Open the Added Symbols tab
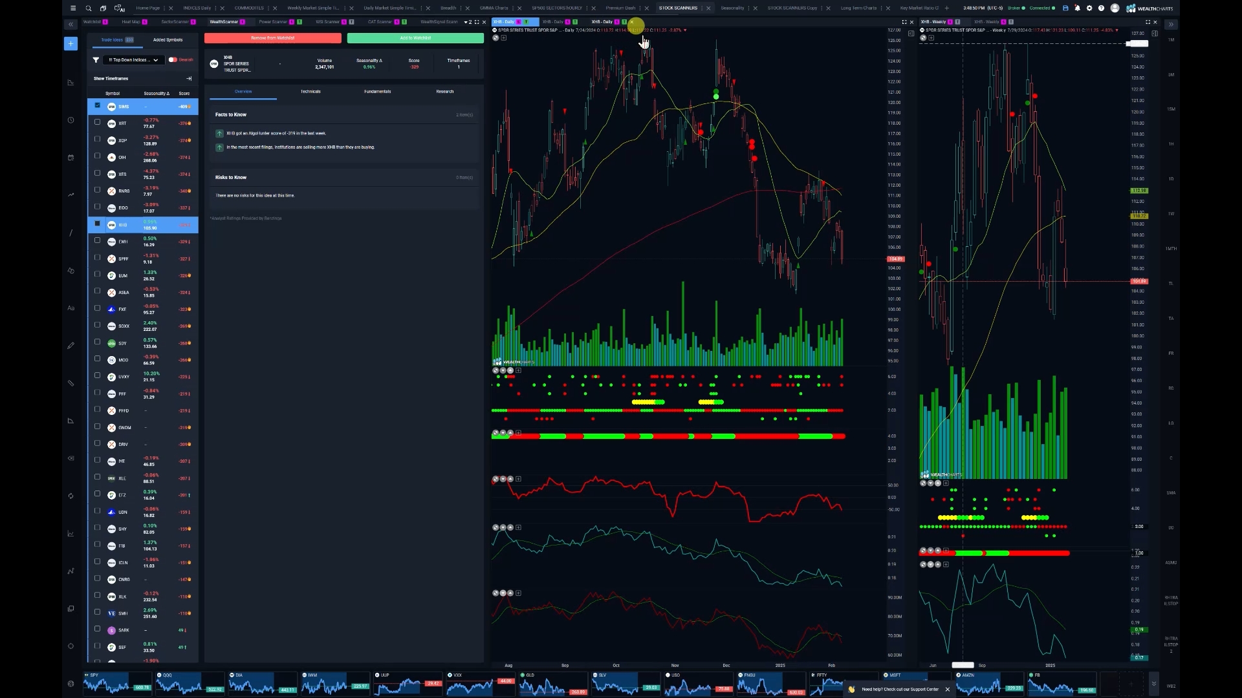 coord(168,40)
